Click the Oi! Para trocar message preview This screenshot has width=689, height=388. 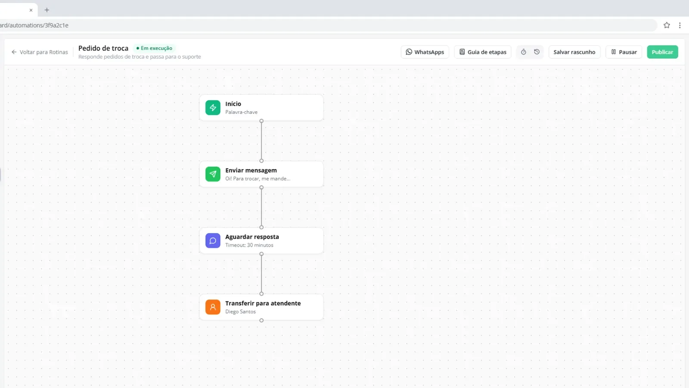tap(258, 178)
